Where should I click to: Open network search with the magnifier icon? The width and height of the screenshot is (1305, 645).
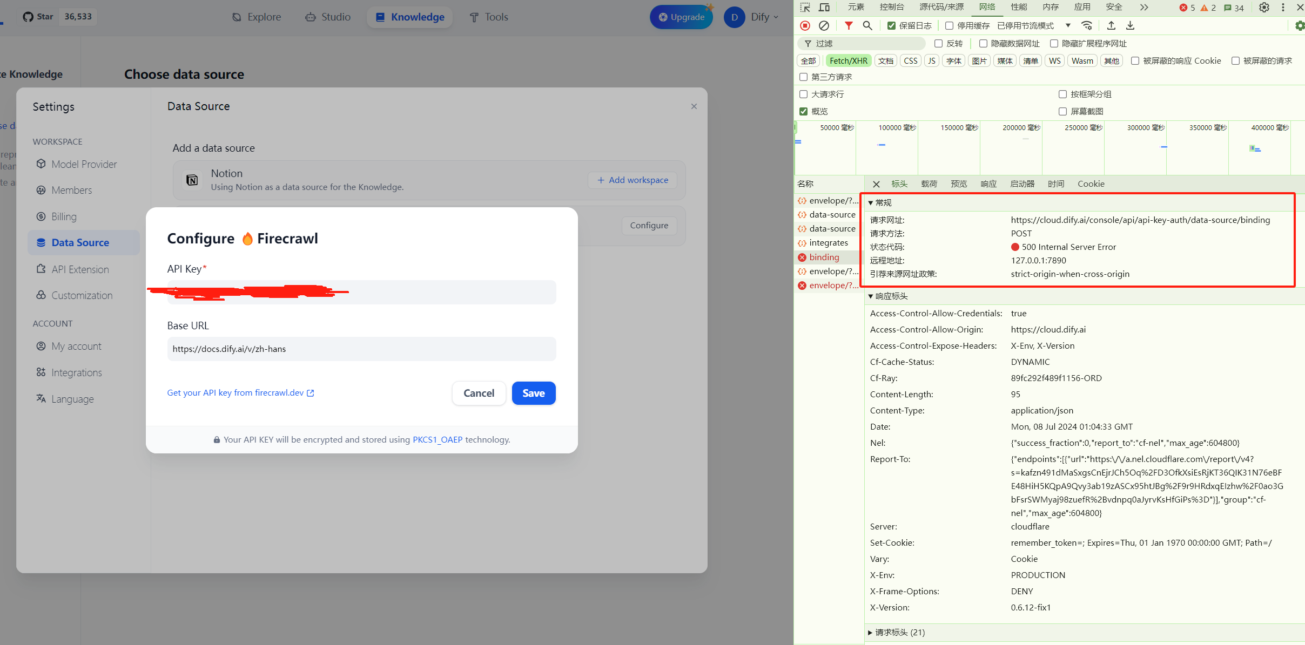pyautogui.click(x=867, y=25)
